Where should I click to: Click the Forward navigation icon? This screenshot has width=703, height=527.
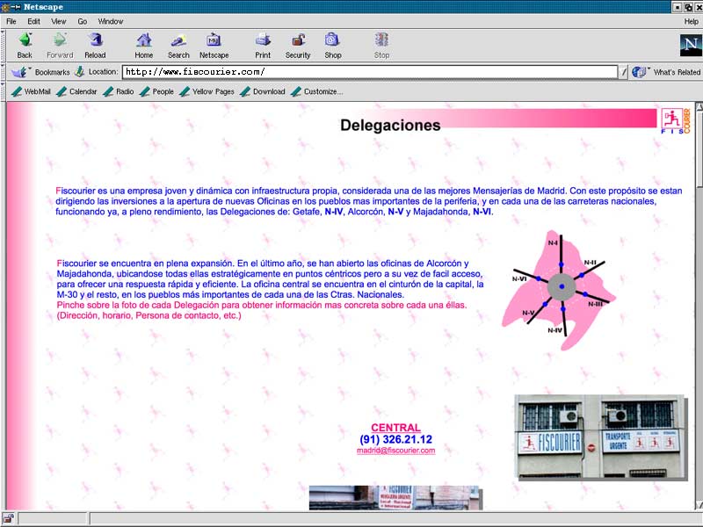click(60, 40)
